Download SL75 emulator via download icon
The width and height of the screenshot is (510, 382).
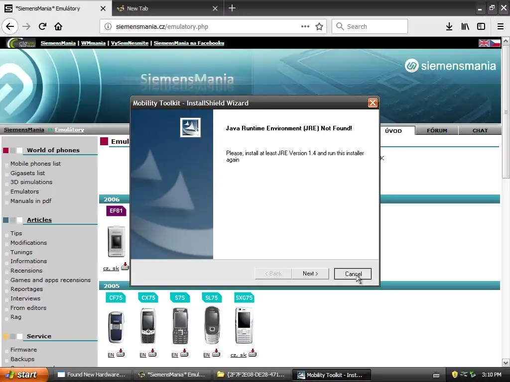216,353
